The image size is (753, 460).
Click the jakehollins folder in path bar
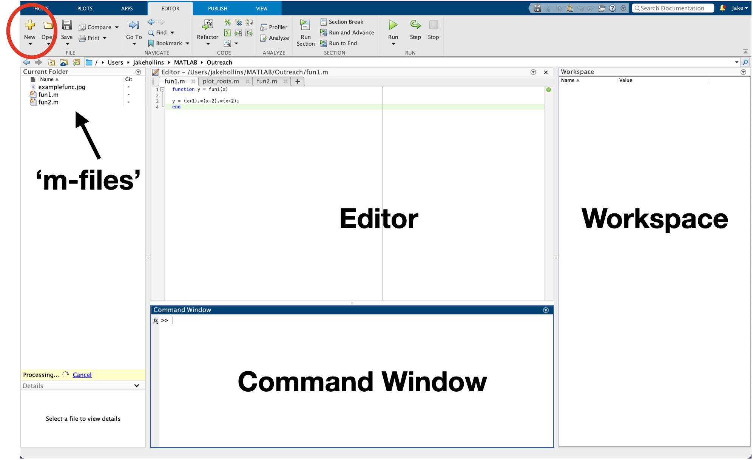[148, 62]
